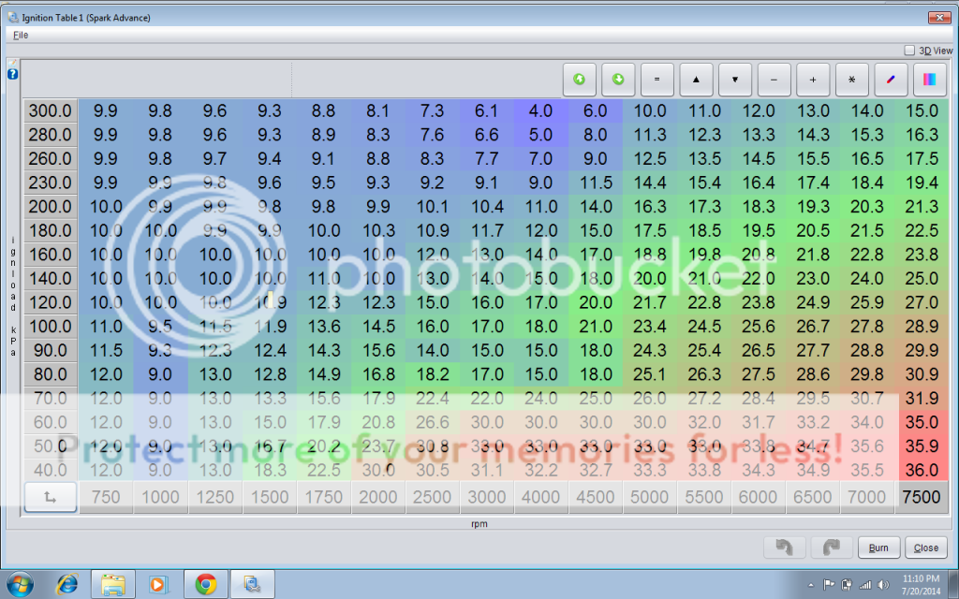Click the axis swap arrow button
This screenshot has height=599, width=959.
click(x=50, y=497)
